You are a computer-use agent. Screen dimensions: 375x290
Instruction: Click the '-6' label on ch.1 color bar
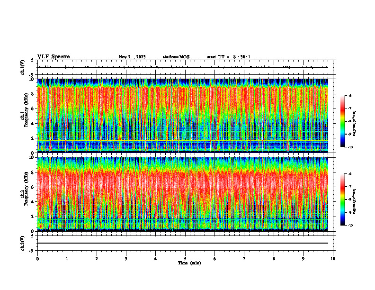click(349, 95)
